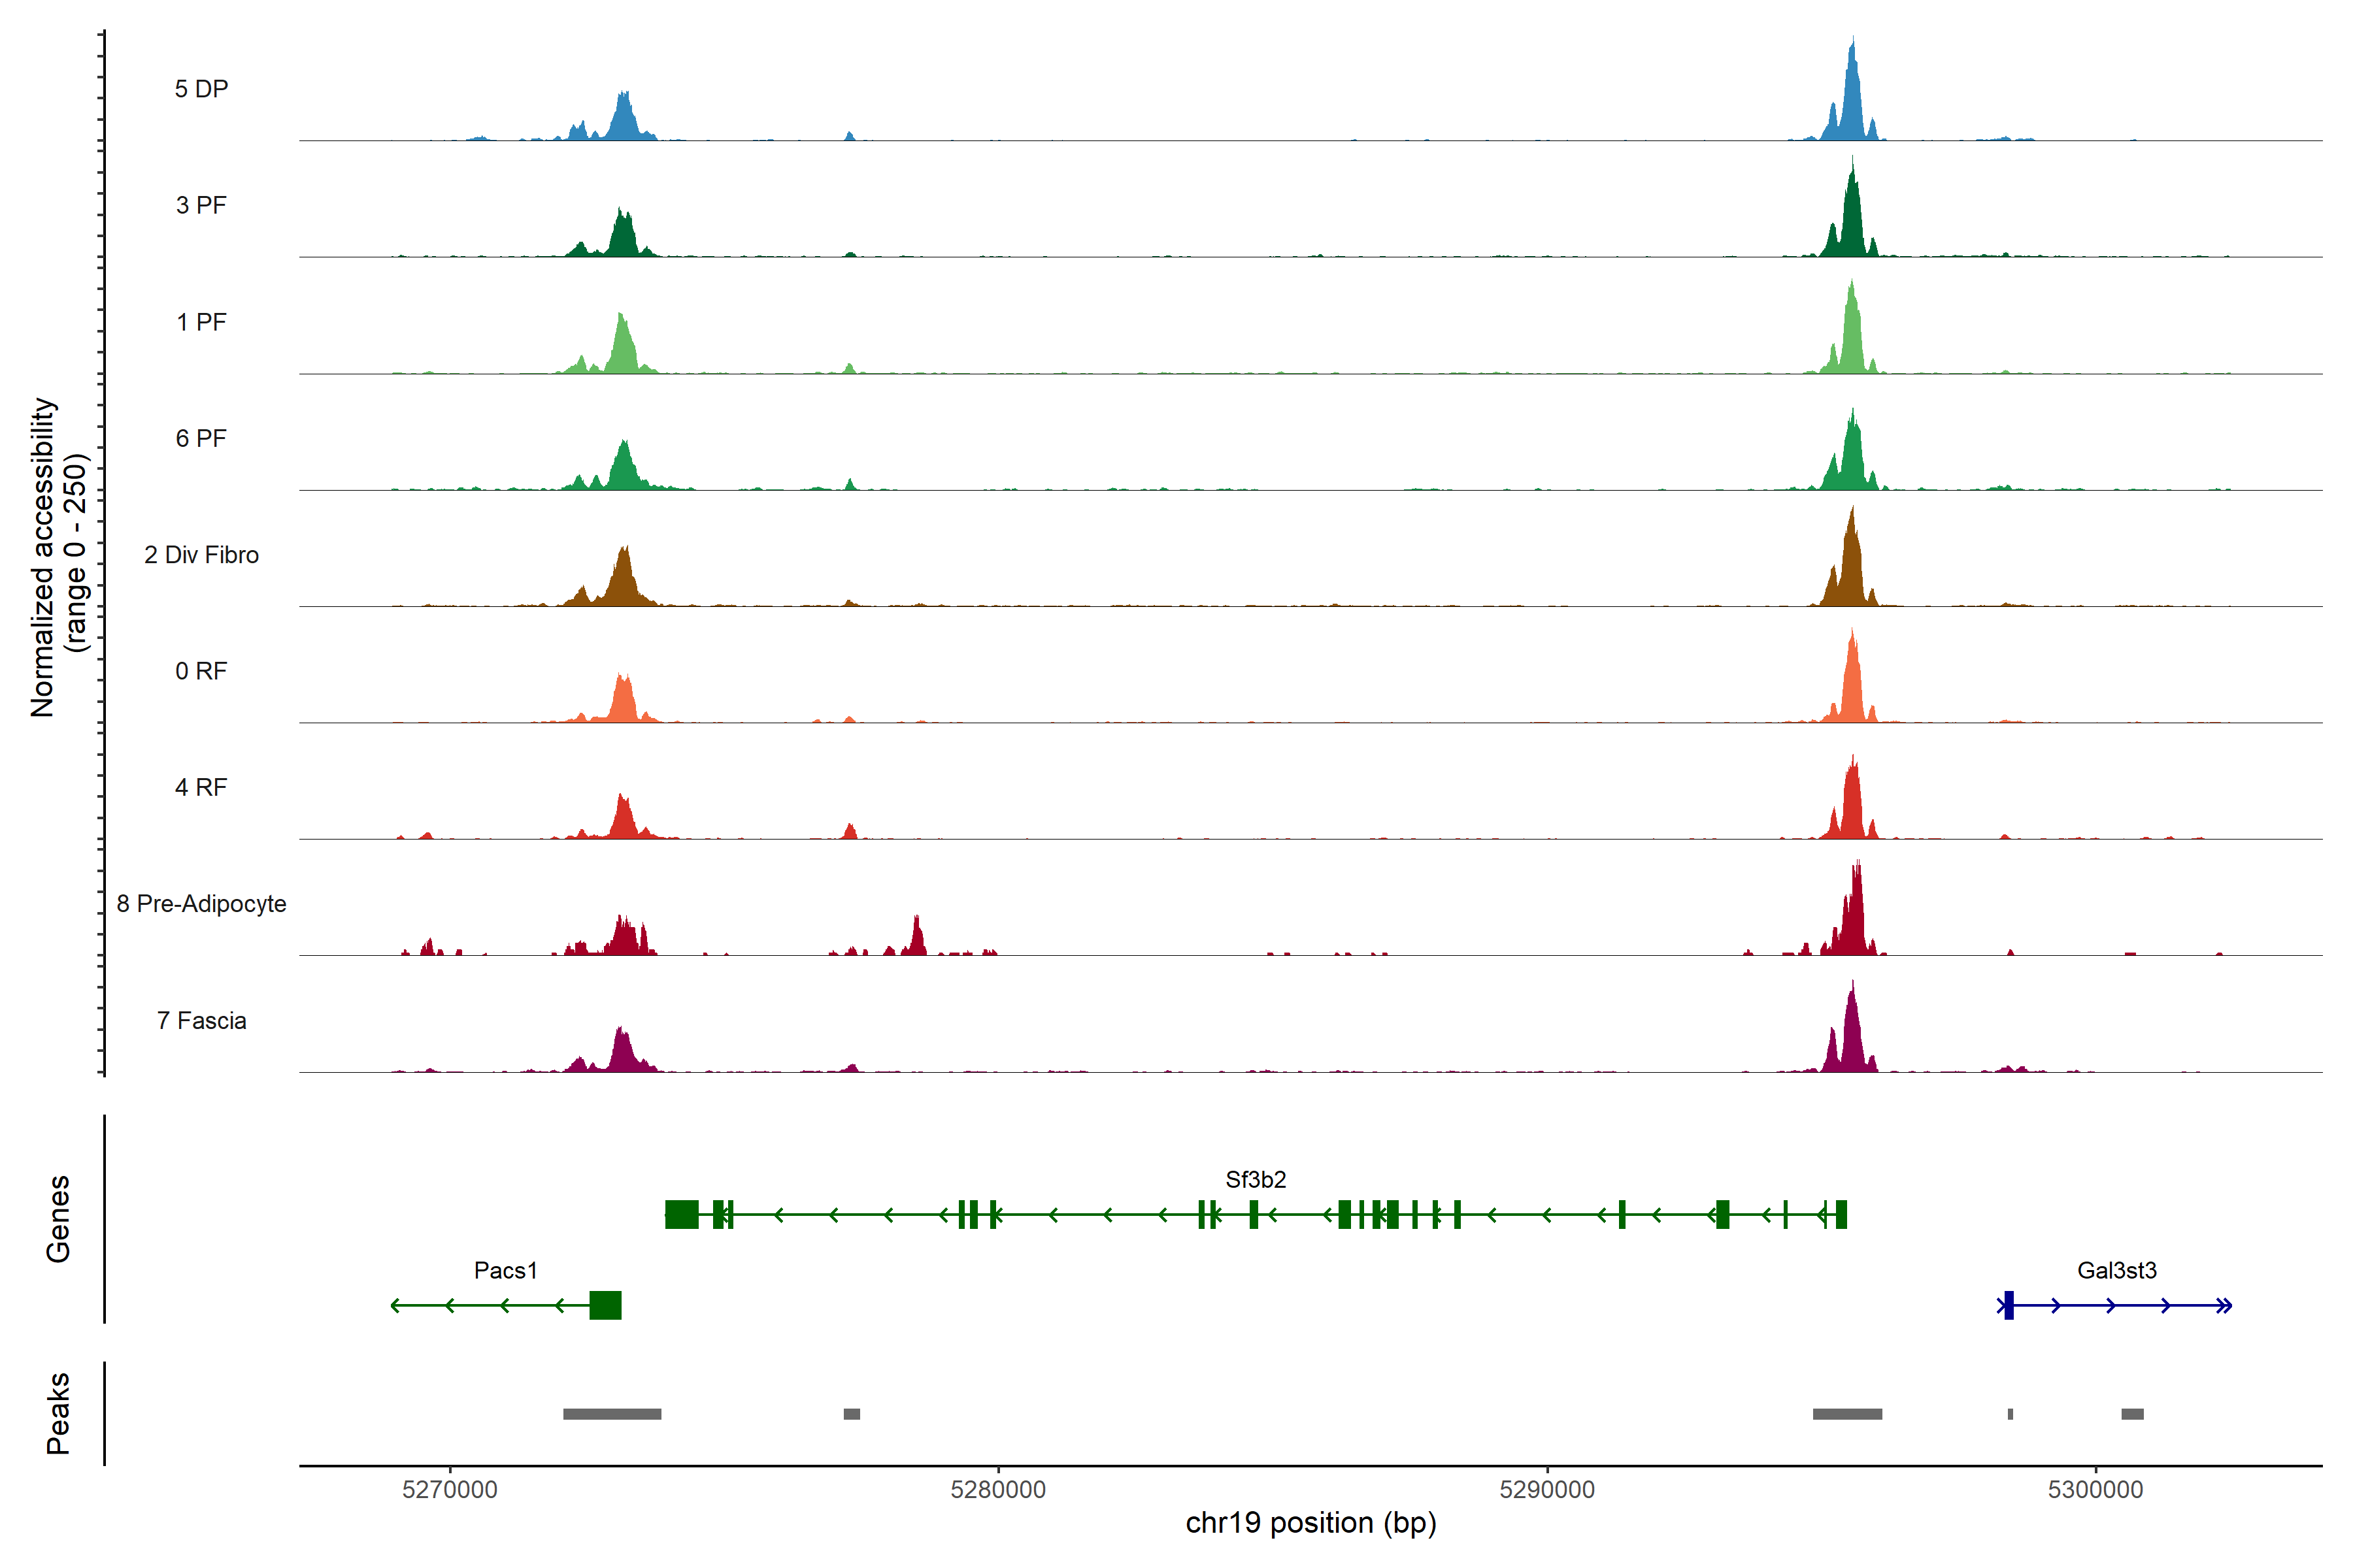
Task: Click the Pacs1 gene label
Action: click(x=505, y=1270)
